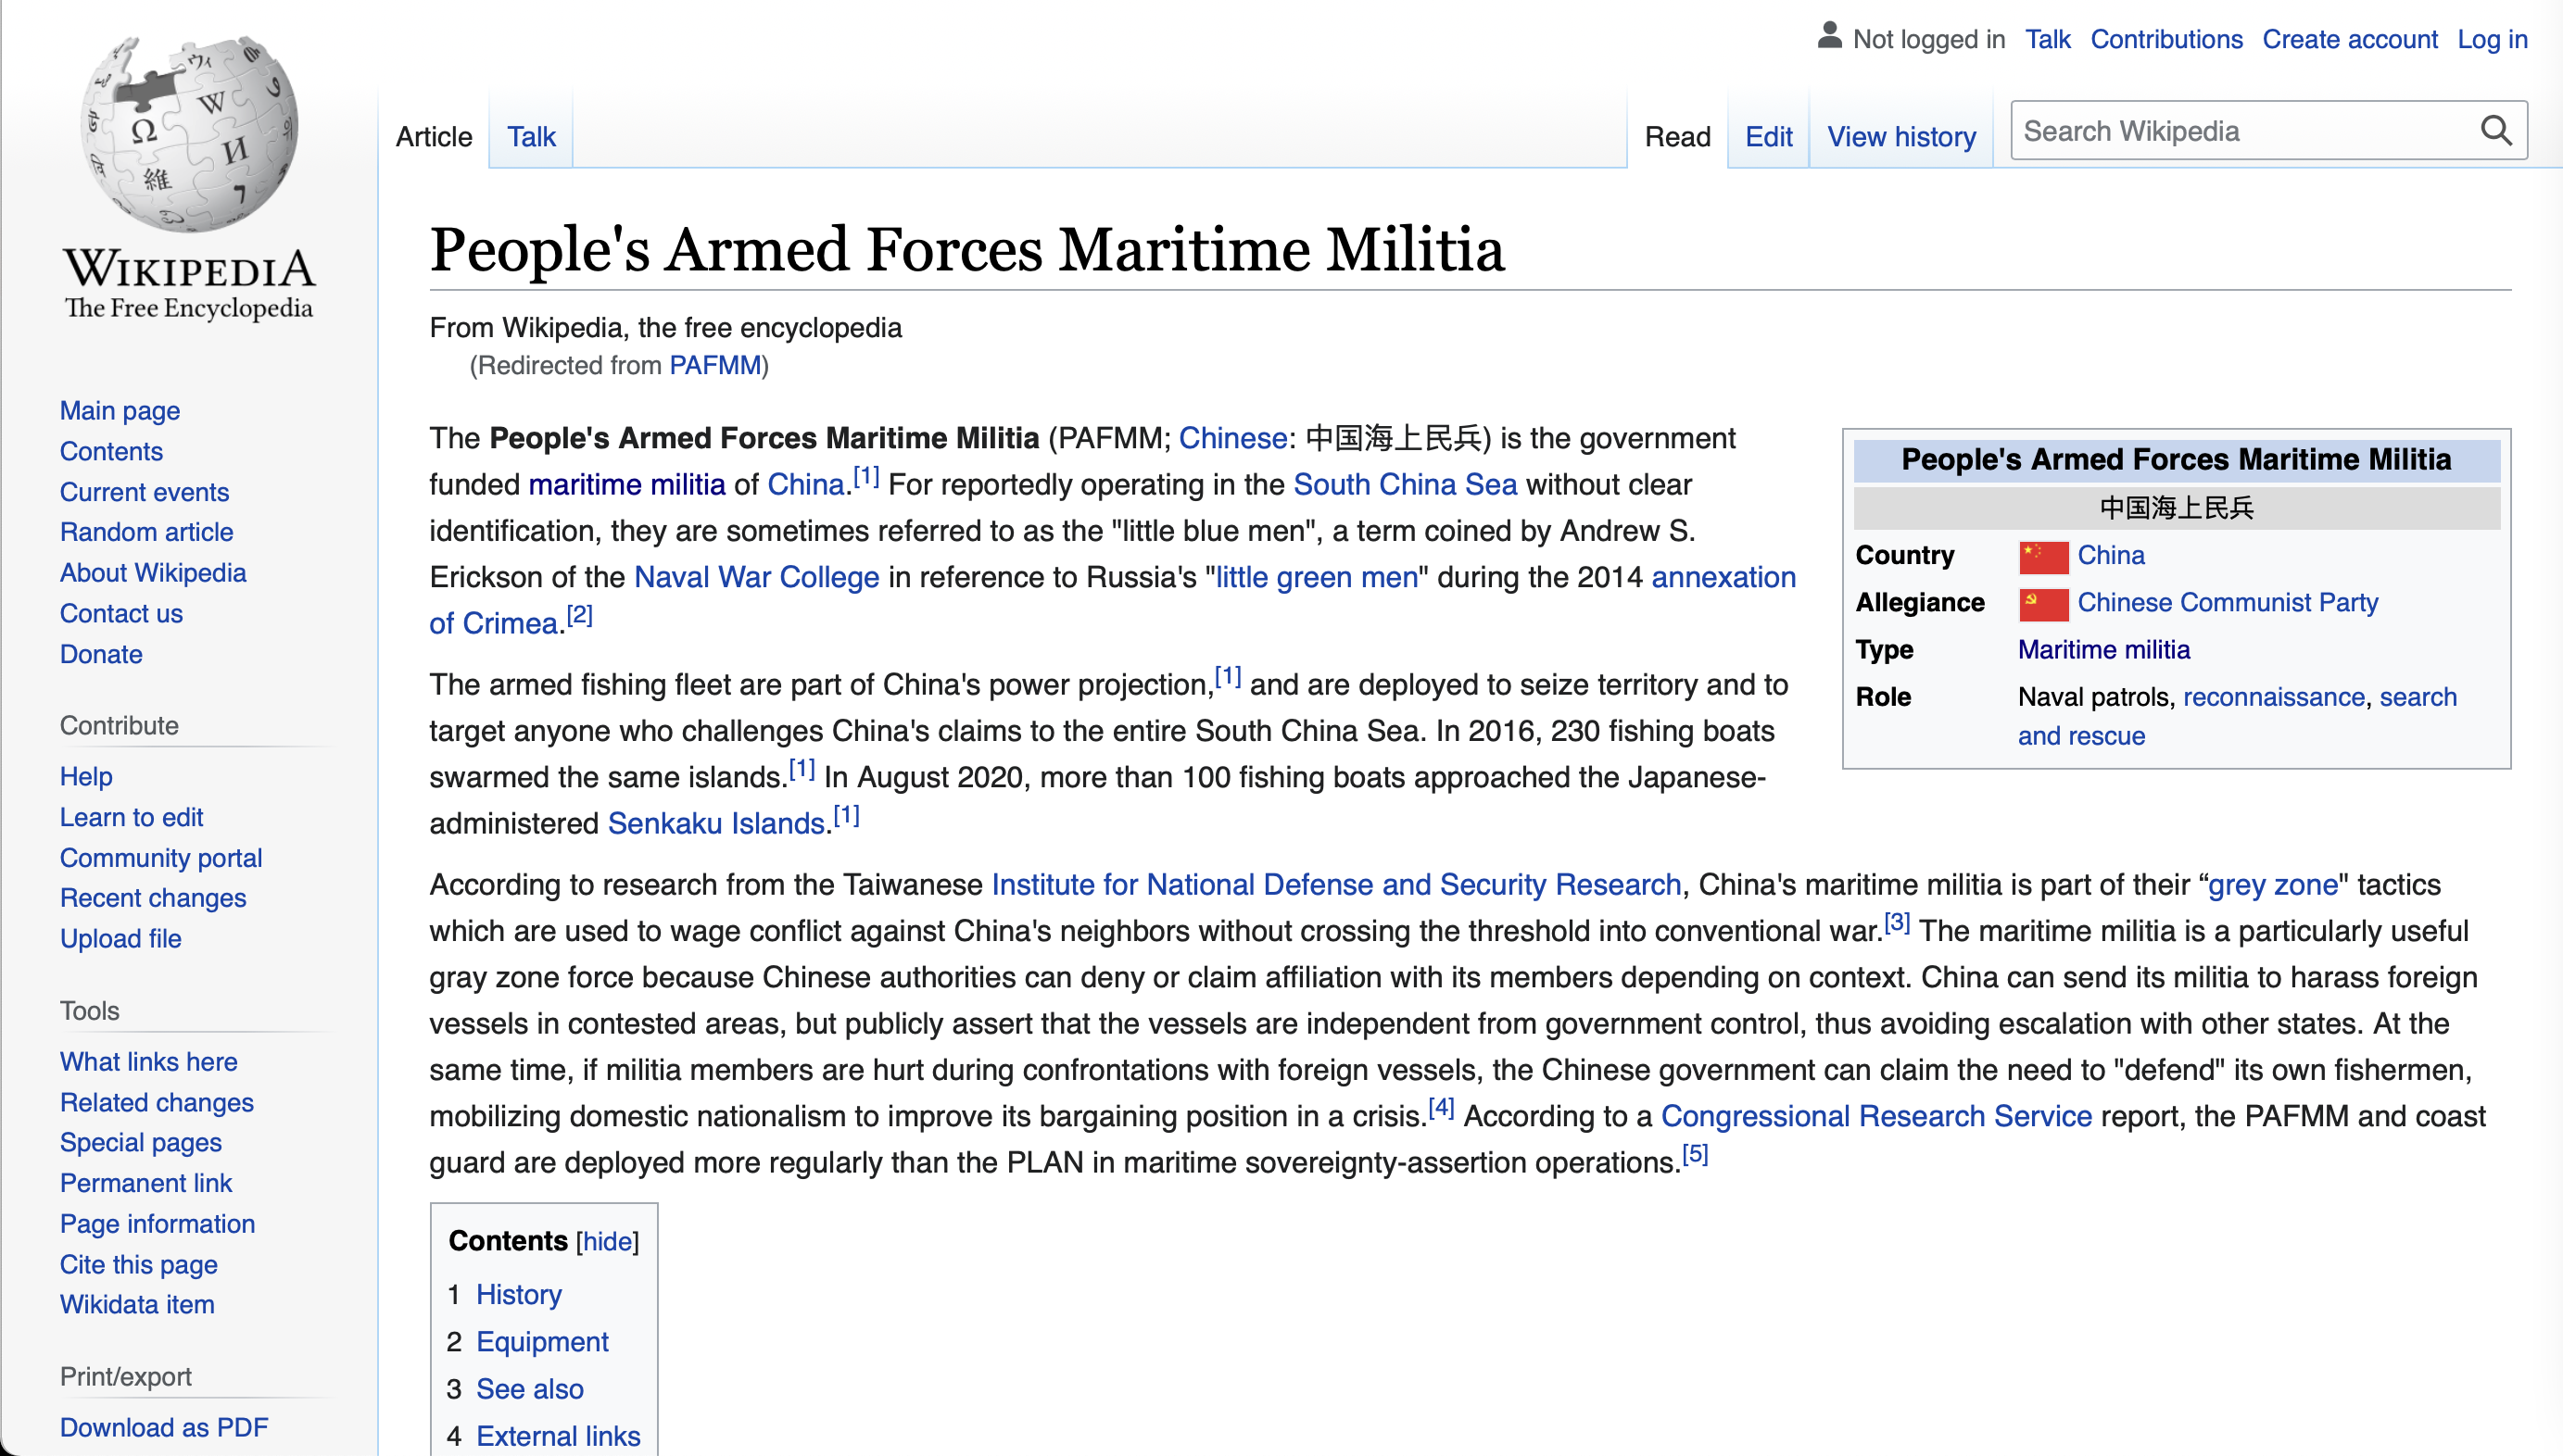
Task: Jump to citation [5] at paragraph end
Action: point(1695,1155)
